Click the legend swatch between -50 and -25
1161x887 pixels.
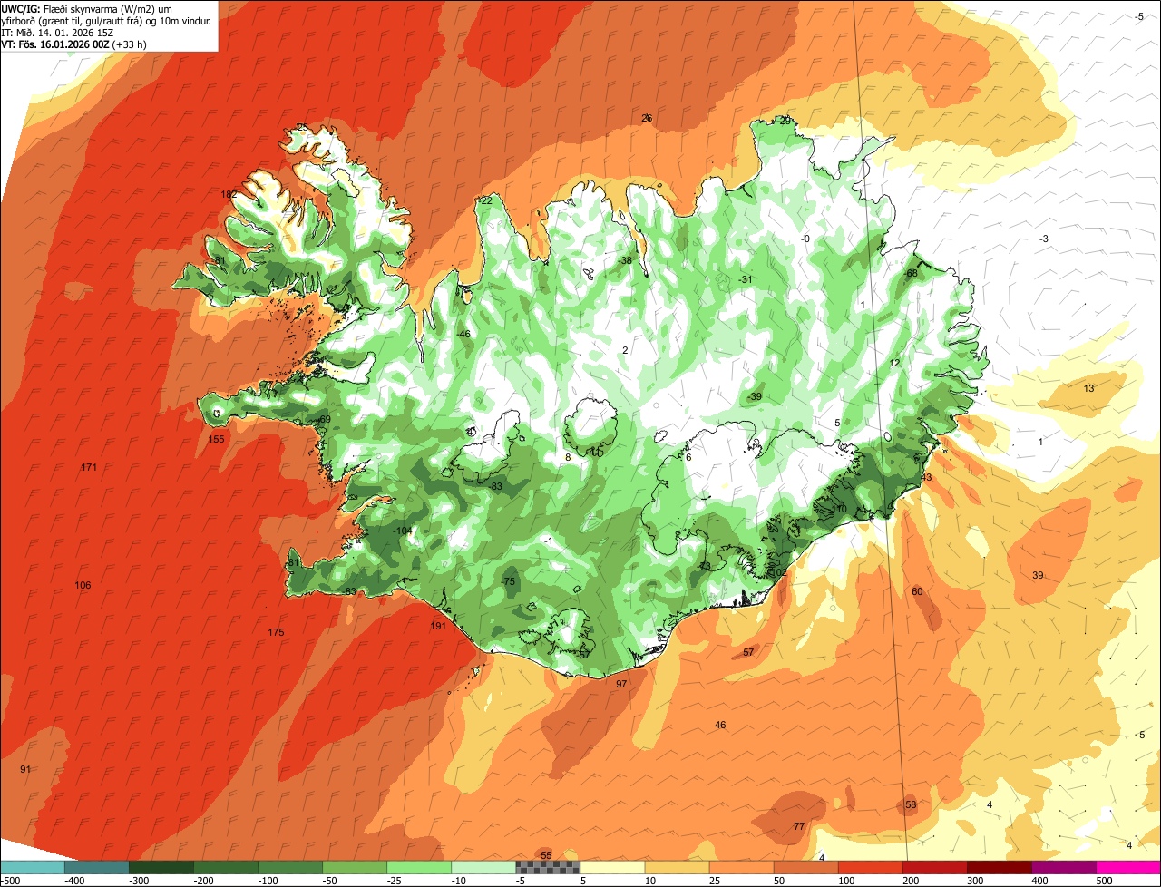click(x=355, y=867)
